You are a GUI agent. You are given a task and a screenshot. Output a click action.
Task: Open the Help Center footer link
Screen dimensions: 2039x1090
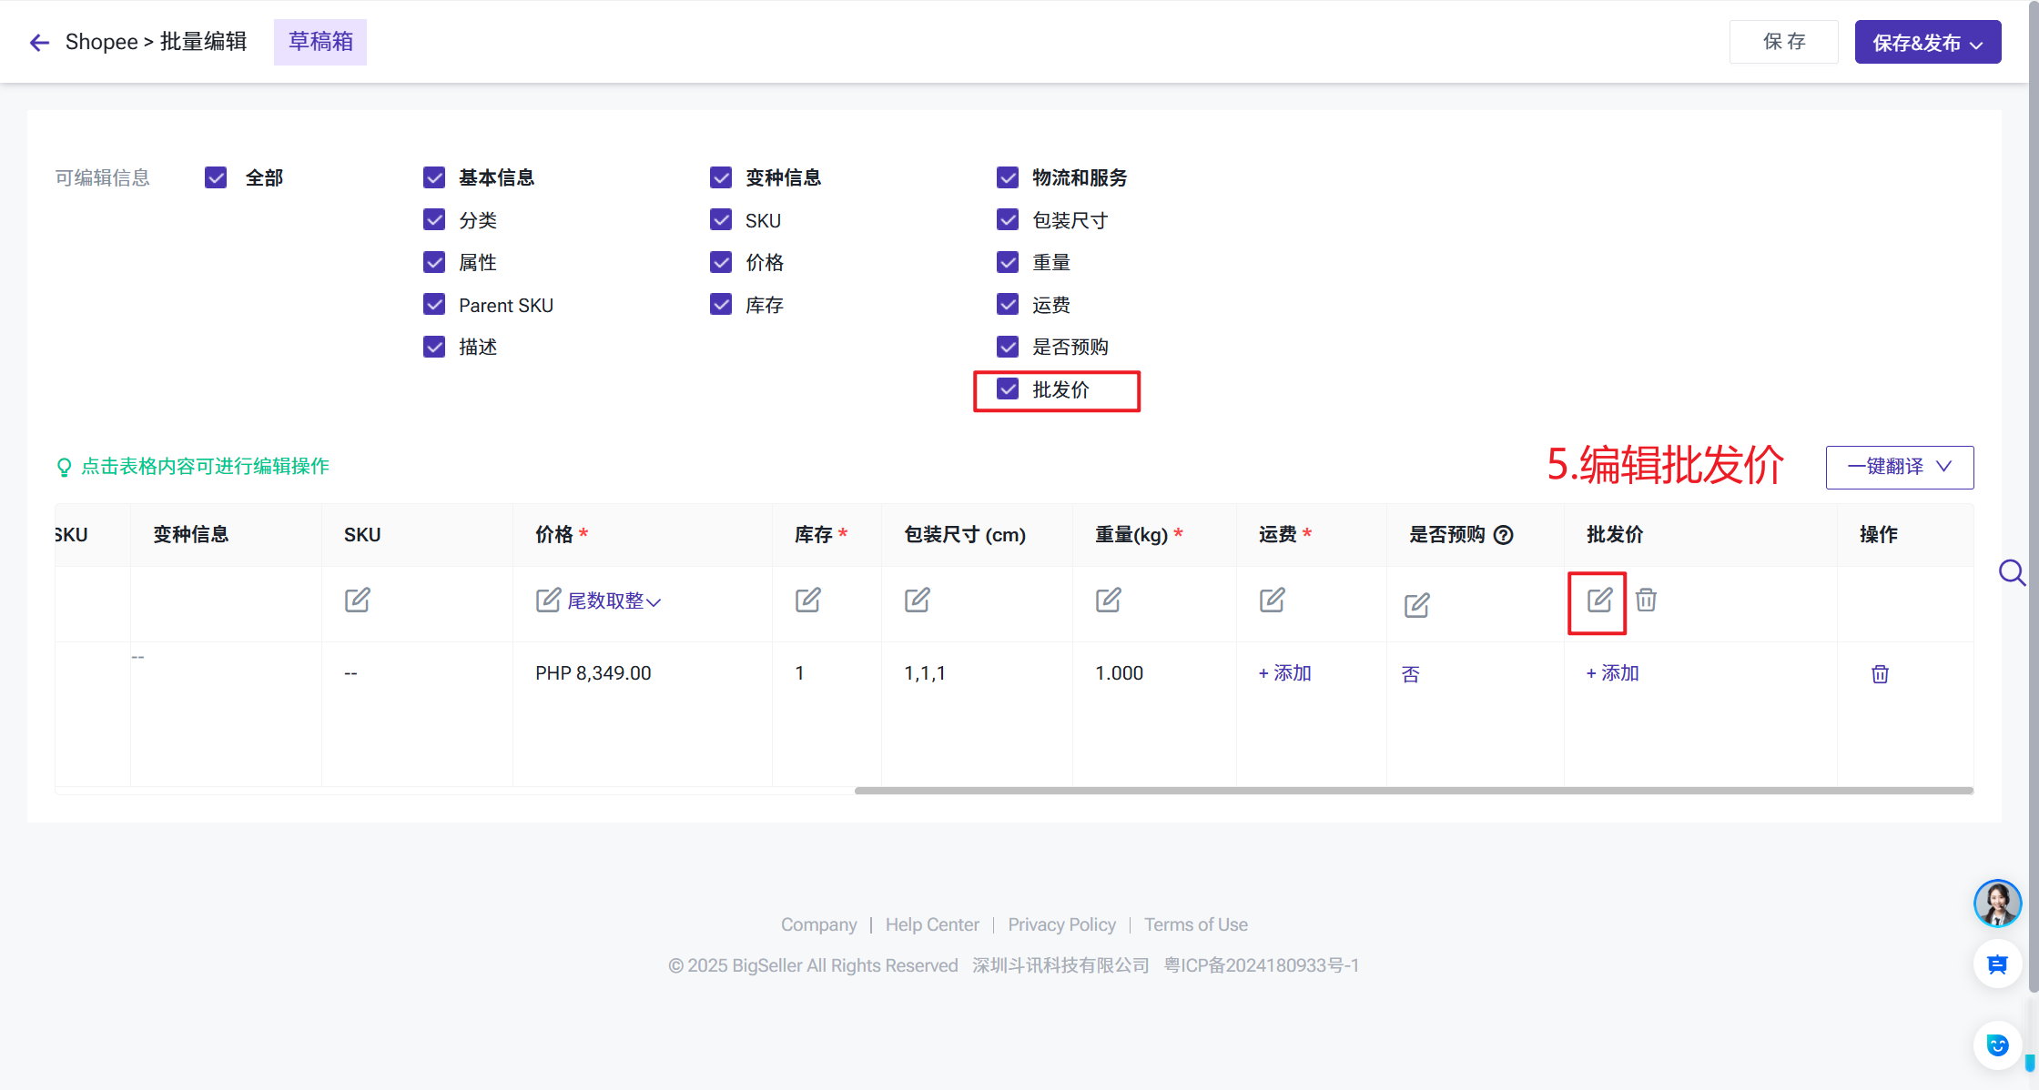tap(932, 924)
